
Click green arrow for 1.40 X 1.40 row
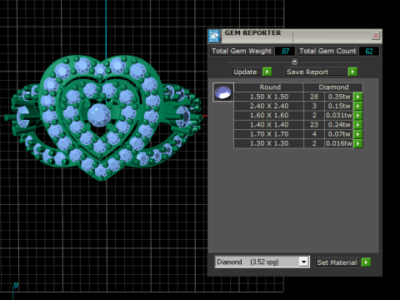tap(357, 125)
